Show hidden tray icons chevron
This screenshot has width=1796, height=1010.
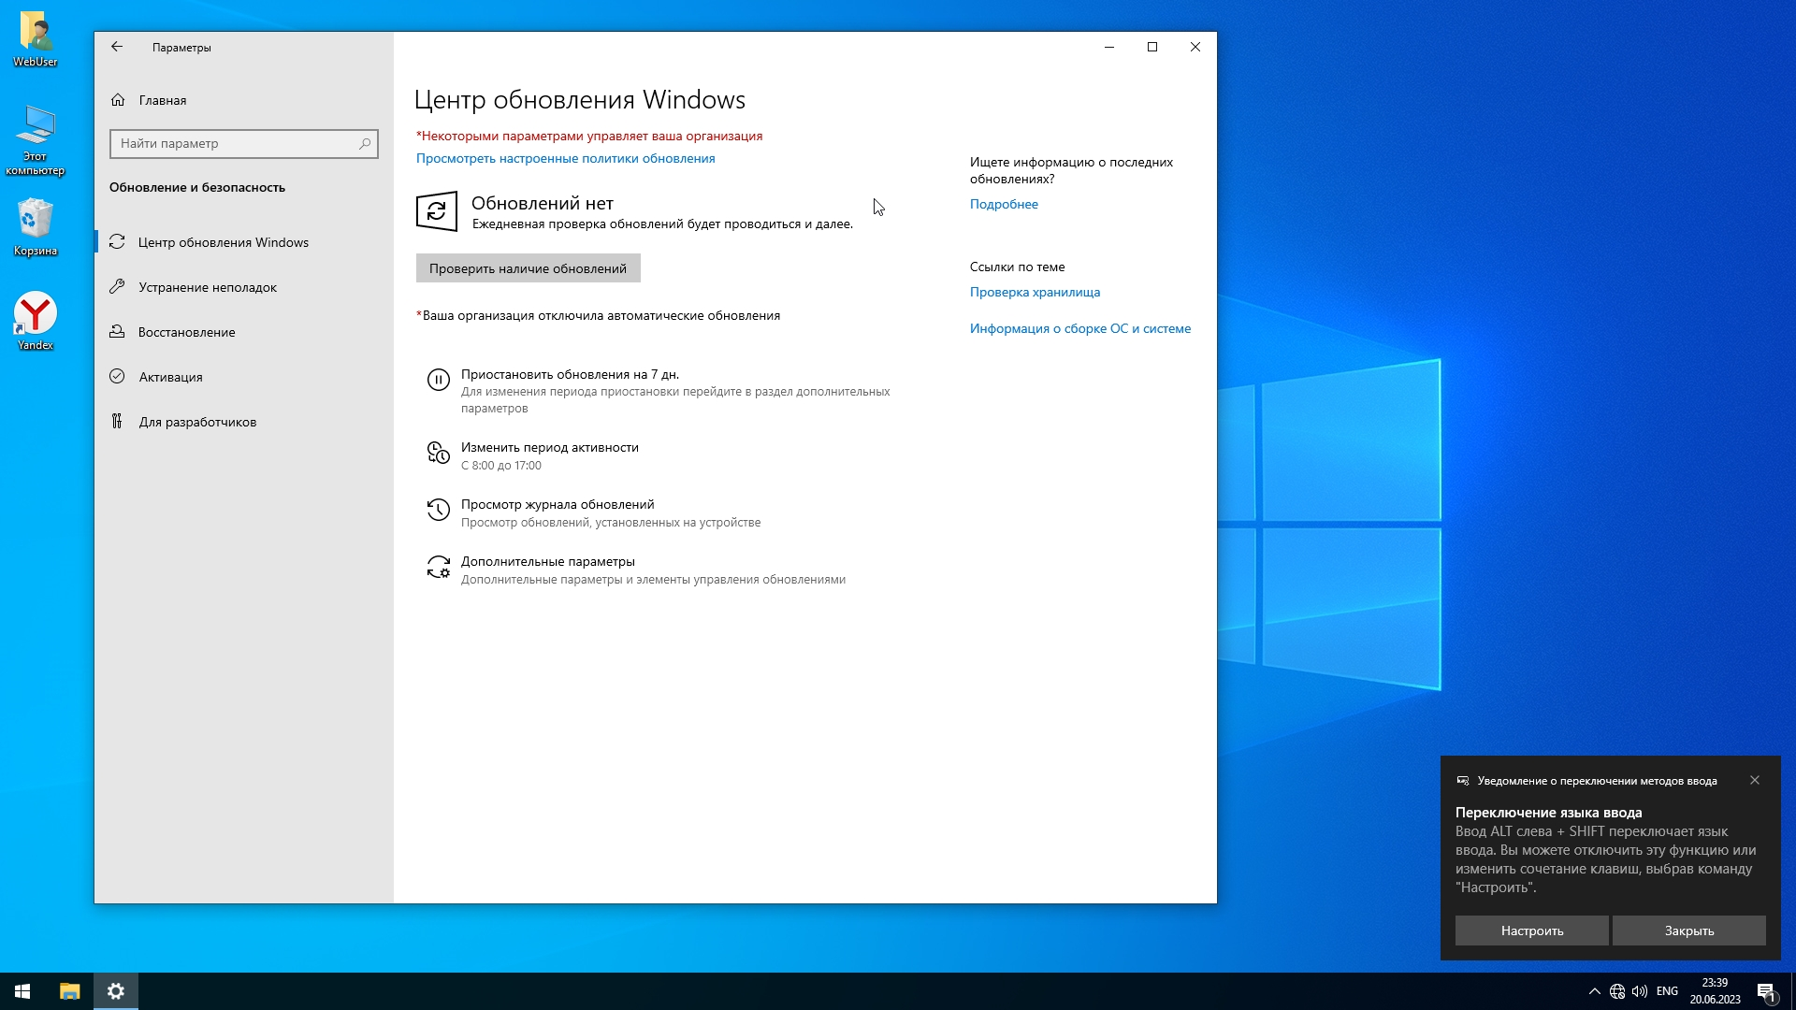click(1595, 991)
